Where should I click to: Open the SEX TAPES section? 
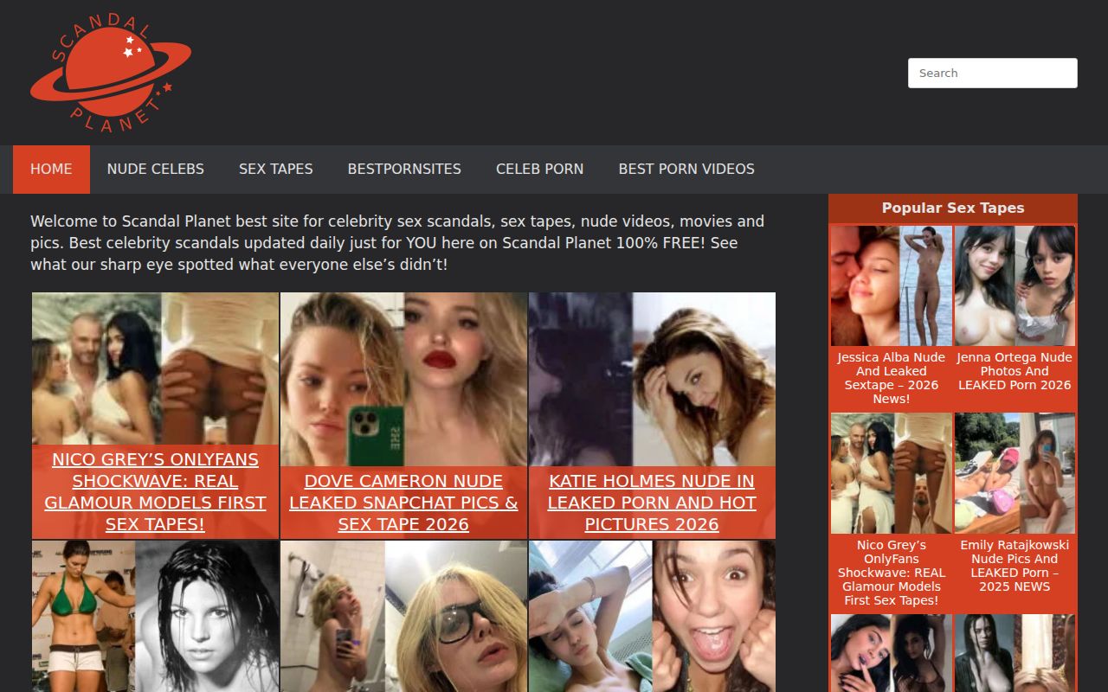pyautogui.click(x=275, y=169)
